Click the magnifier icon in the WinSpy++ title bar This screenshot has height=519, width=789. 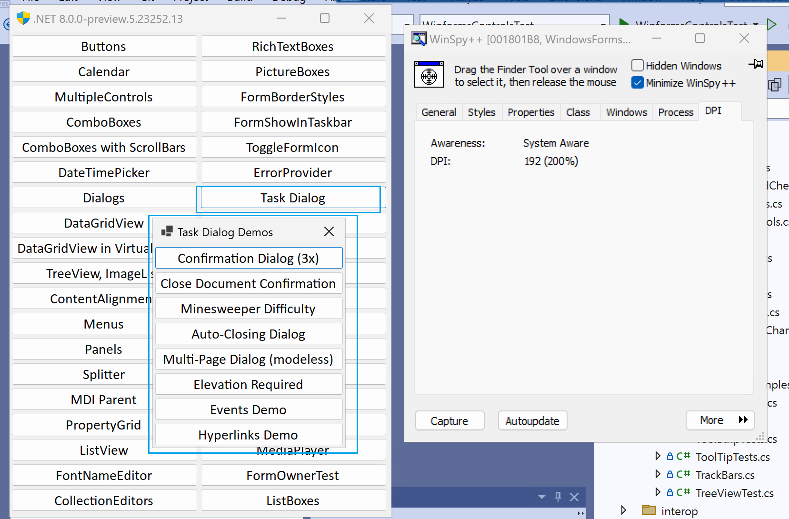[x=419, y=39]
